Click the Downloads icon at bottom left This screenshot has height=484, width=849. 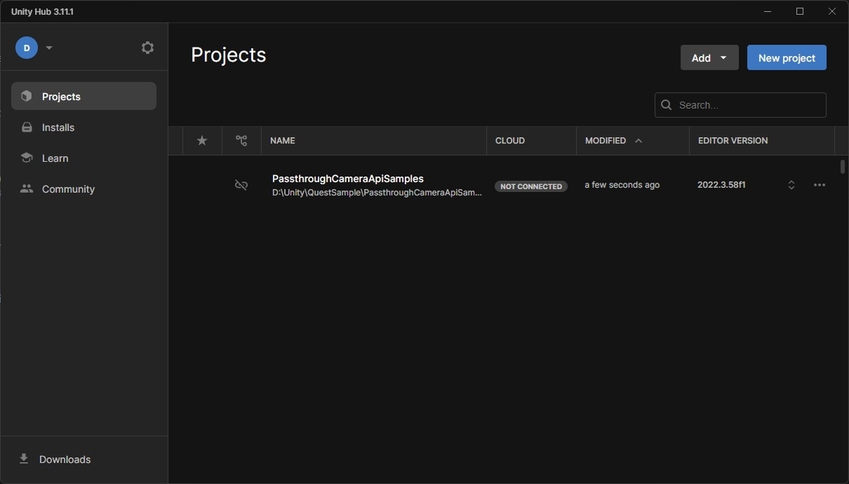point(23,459)
